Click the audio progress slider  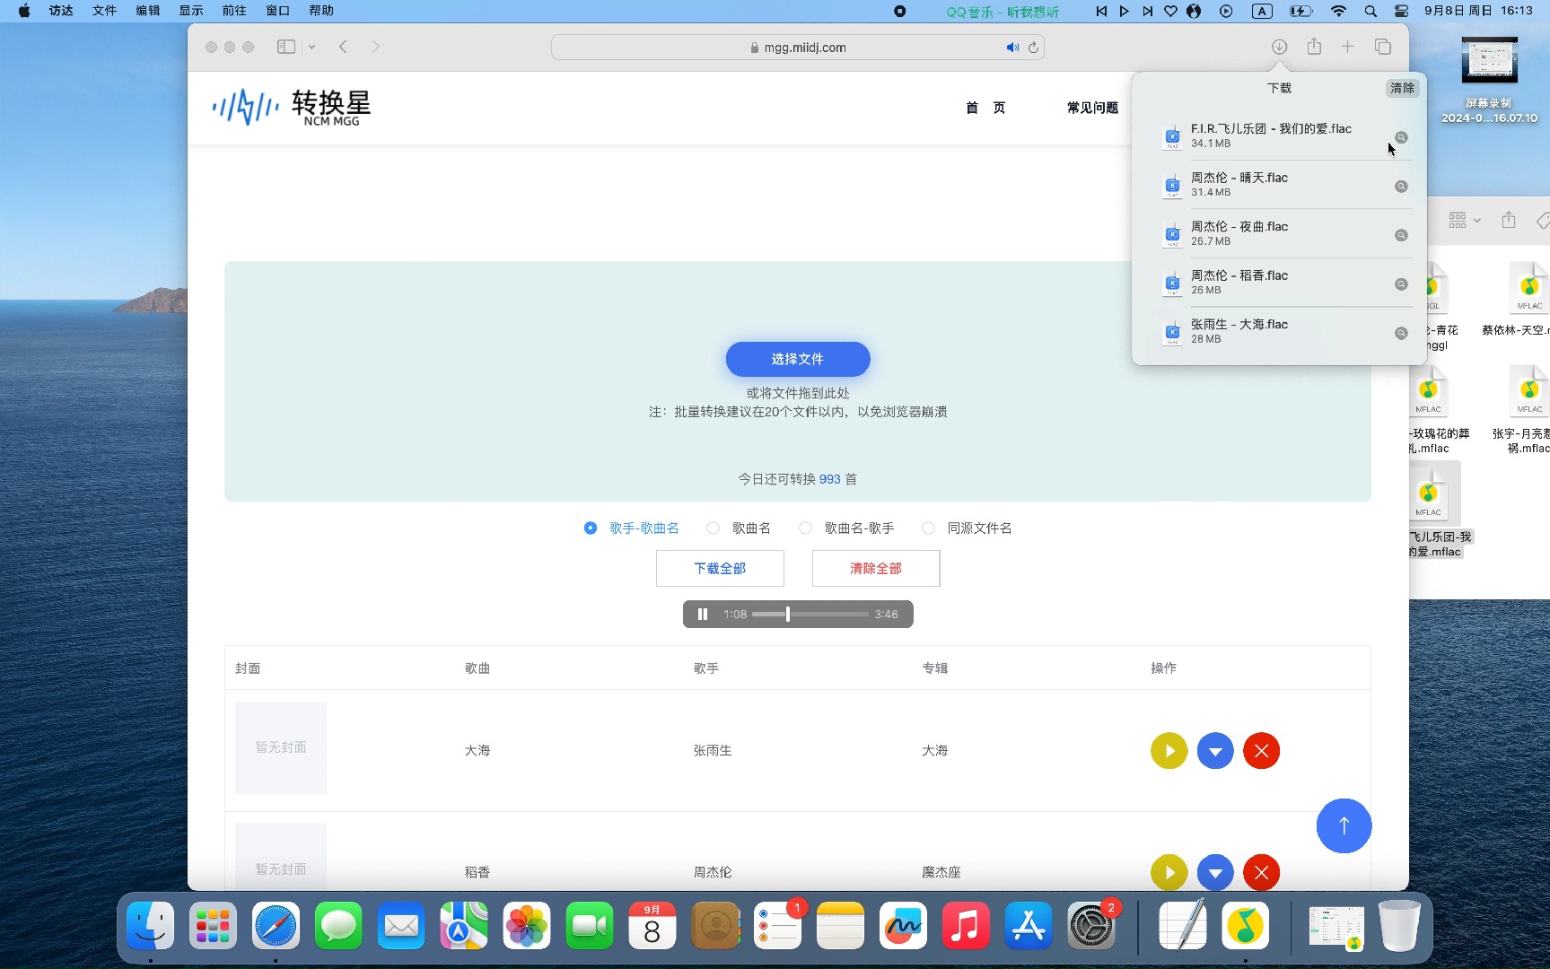[x=810, y=615]
